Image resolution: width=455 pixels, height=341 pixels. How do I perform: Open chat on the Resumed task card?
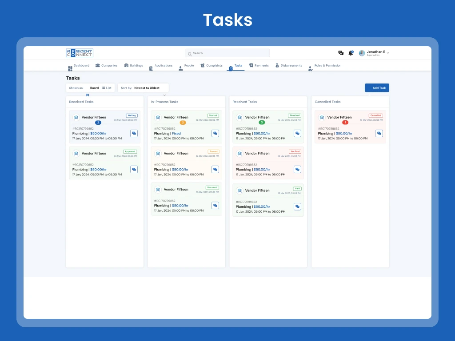(216, 205)
